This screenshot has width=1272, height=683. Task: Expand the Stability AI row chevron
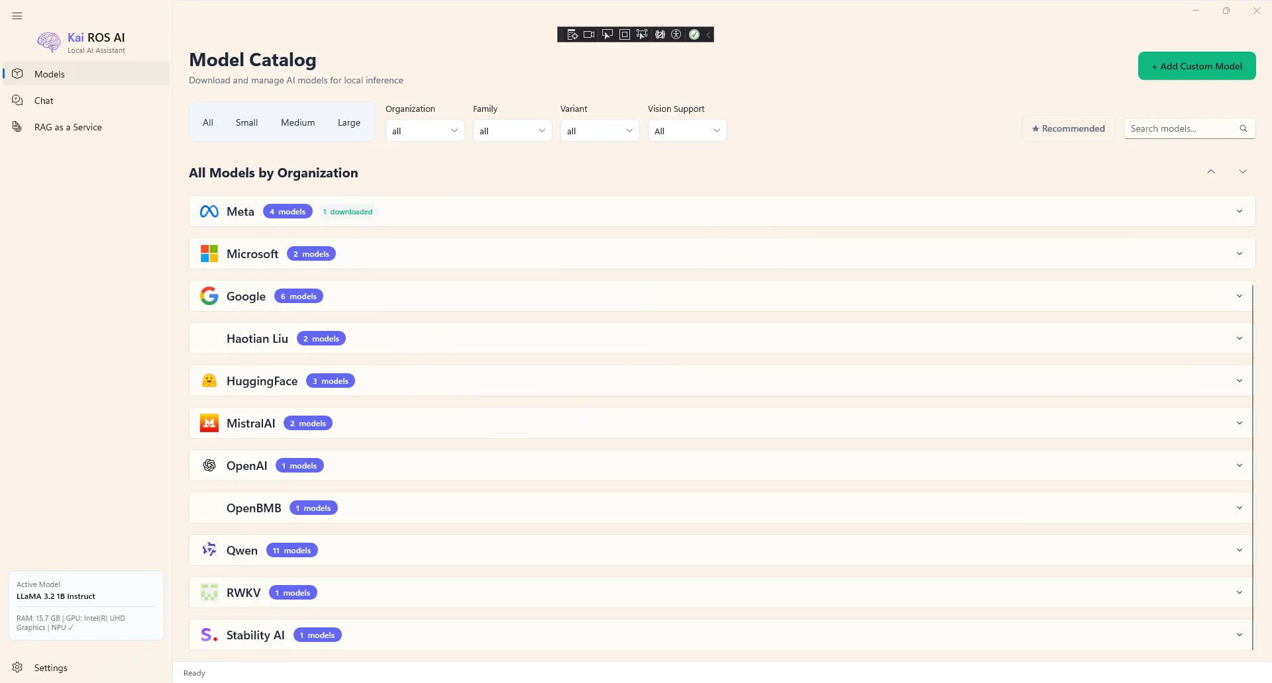click(x=1240, y=635)
